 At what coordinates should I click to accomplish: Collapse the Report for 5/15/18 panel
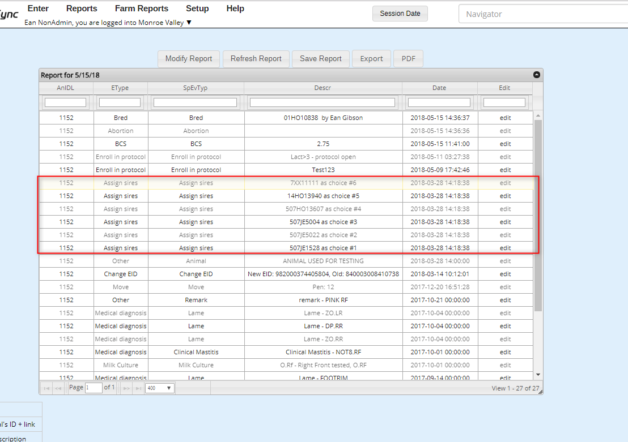pyautogui.click(x=537, y=75)
